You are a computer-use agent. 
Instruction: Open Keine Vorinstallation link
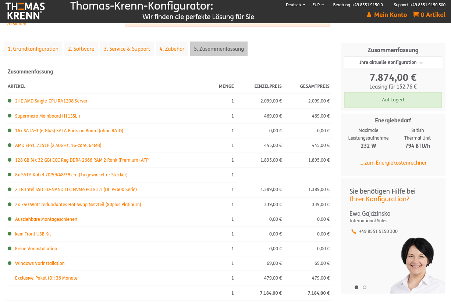(36, 249)
